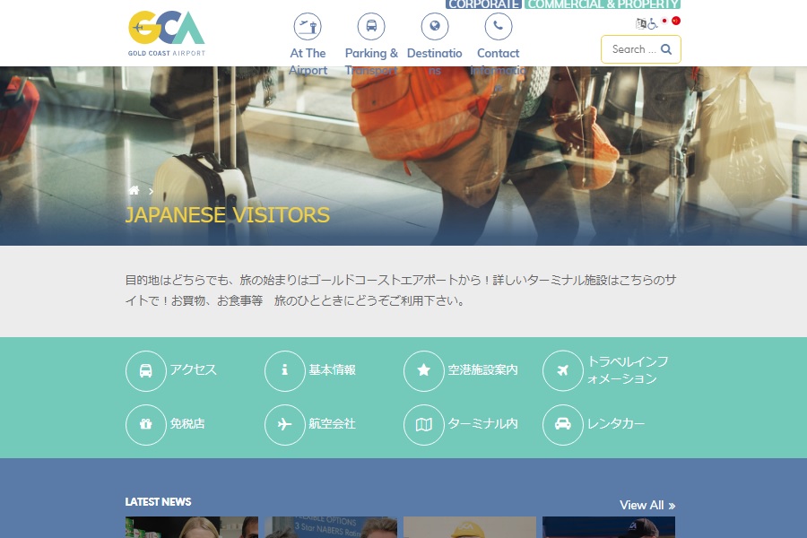Click the wheelchair accessibility icon
The width and height of the screenshot is (807, 538).
click(x=652, y=23)
